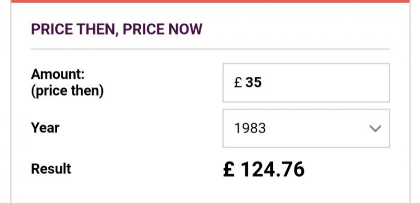Select the result value £ 124.76
The image size is (420, 203).
coord(264,169)
